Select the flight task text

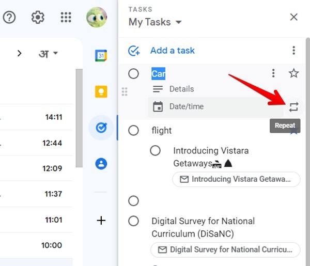[x=162, y=131]
